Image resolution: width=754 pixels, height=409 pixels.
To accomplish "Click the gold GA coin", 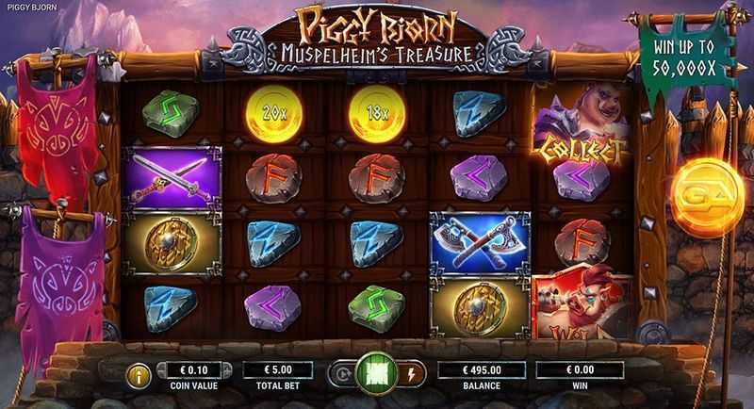I will [708, 197].
